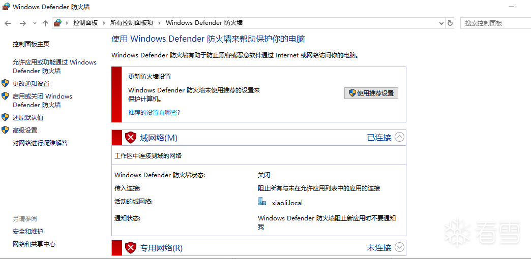Open 安全和维护 link
Screen dimensions: 531x259
pos(28,232)
